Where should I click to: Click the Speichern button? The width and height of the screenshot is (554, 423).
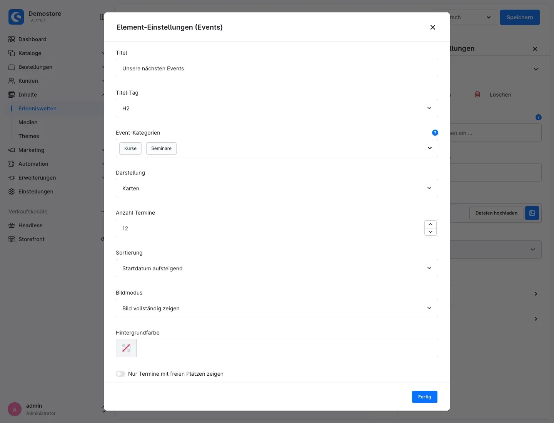click(520, 17)
